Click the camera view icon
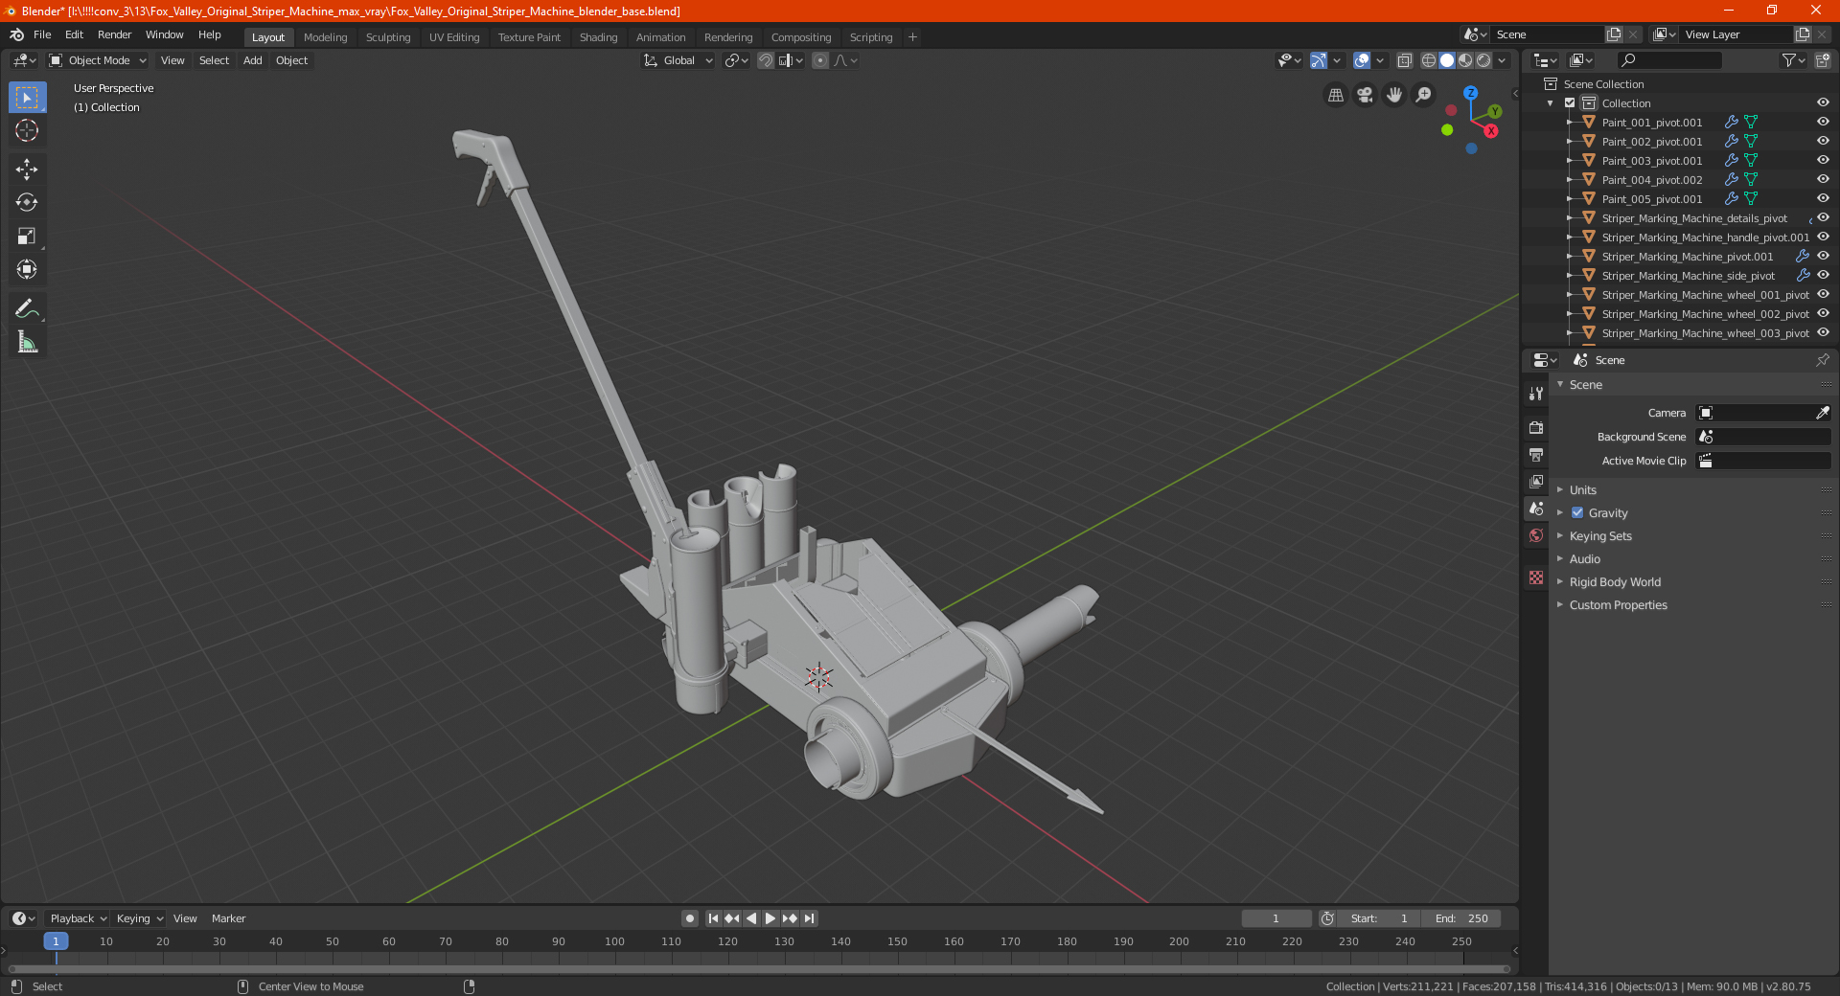Viewport: 1840px width, 996px height. (1365, 95)
